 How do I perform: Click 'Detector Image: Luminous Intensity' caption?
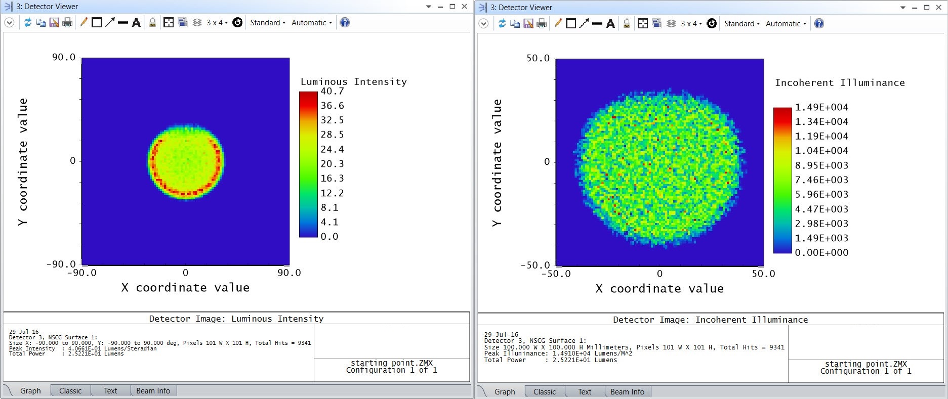coord(236,319)
